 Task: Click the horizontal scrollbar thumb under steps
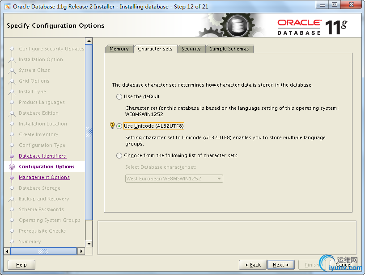43,251
